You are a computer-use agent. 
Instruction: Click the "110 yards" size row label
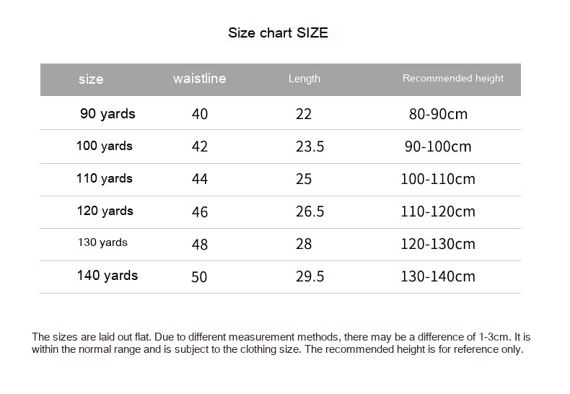coord(105,179)
